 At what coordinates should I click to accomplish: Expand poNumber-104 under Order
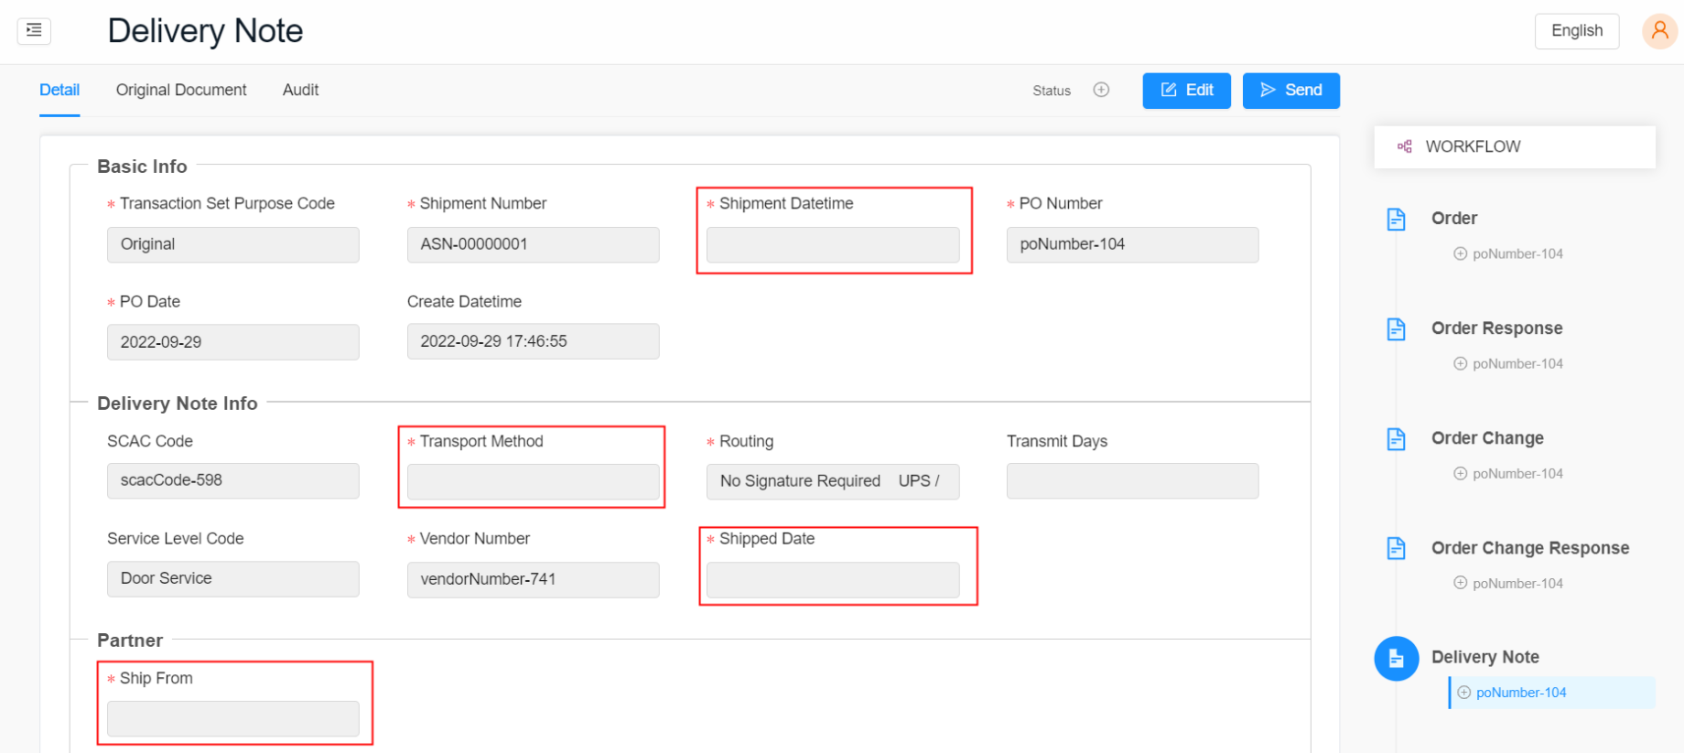pyautogui.click(x=1461, y=254)
